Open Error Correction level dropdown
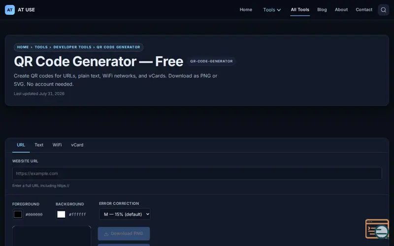The width and height of the screenshot is (394, 246). pos(125,214)
